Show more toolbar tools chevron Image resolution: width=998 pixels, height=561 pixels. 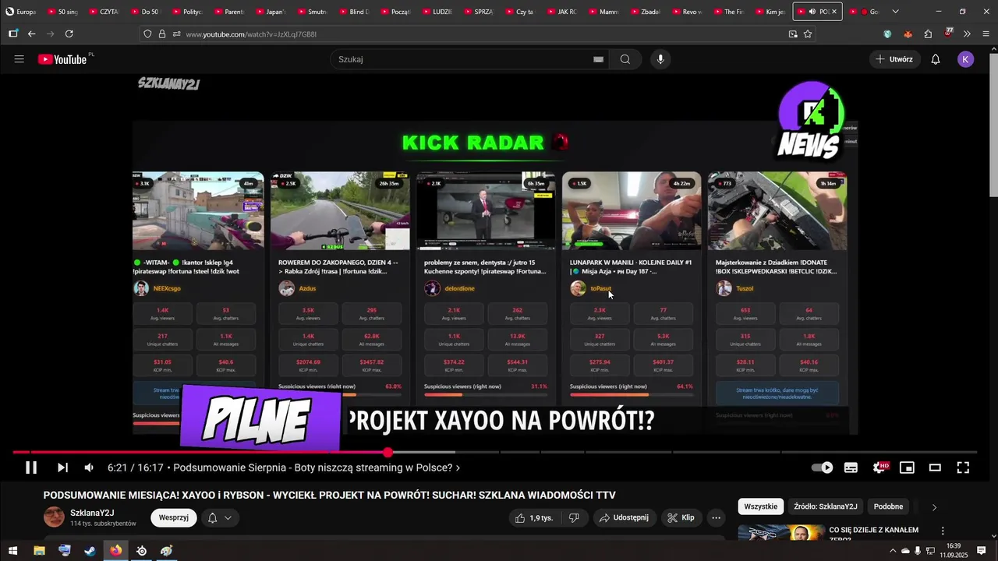967,34
